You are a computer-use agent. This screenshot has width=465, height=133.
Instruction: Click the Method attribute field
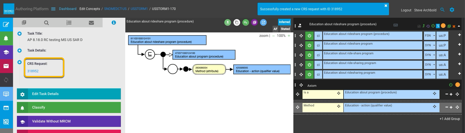pyautogui.click(x=322, y=108)
